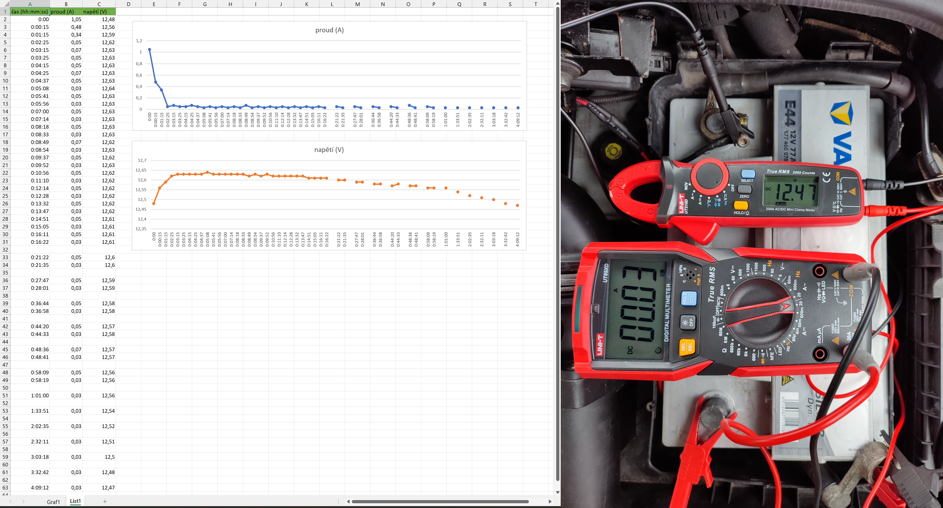This screenshot has height=508, width=943.
Task: Click previous sheet navigation arrow
Action: 10,501
